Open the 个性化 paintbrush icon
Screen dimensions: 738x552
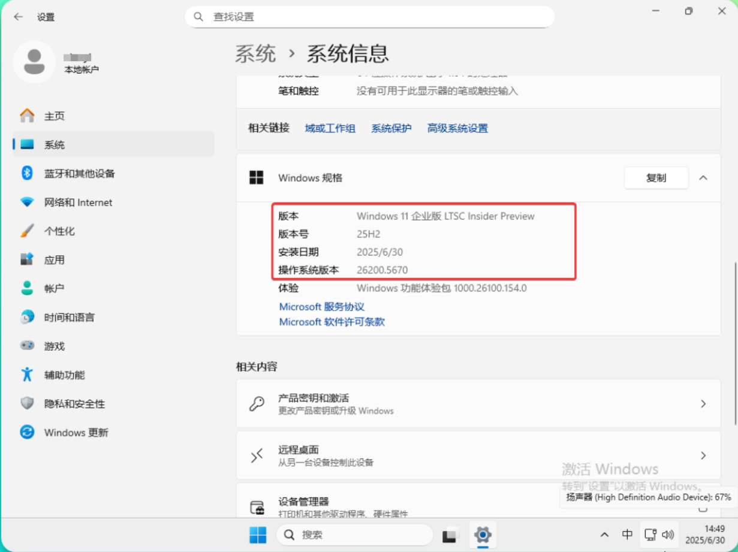tap(27, 231)
